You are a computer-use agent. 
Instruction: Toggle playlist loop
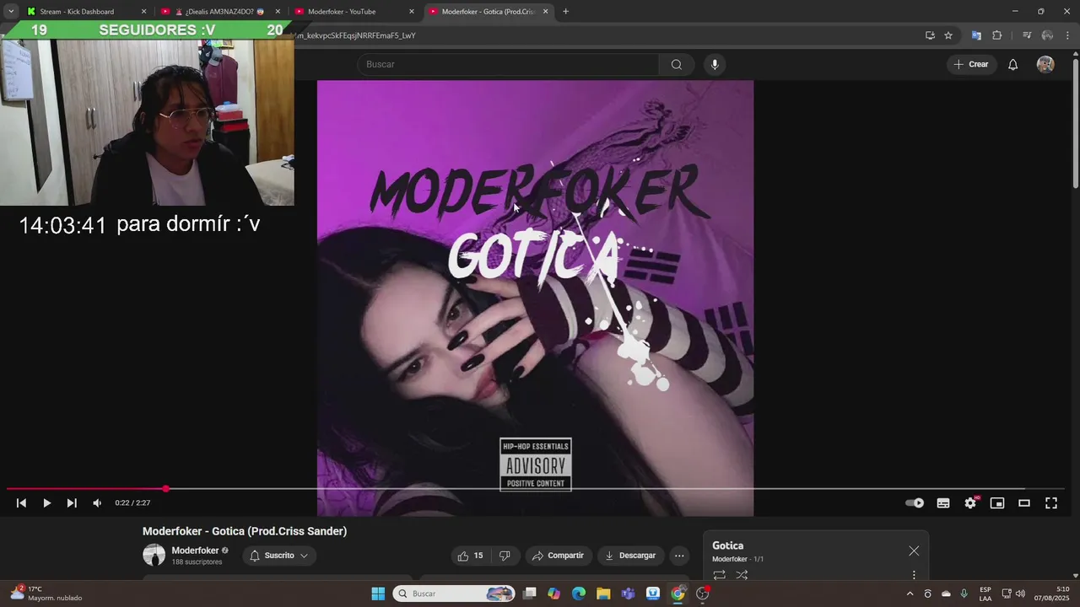pos(719,575)
